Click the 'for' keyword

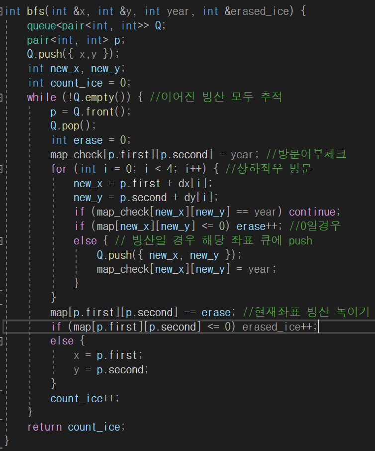pyautogui.click(x=59, y=169)
